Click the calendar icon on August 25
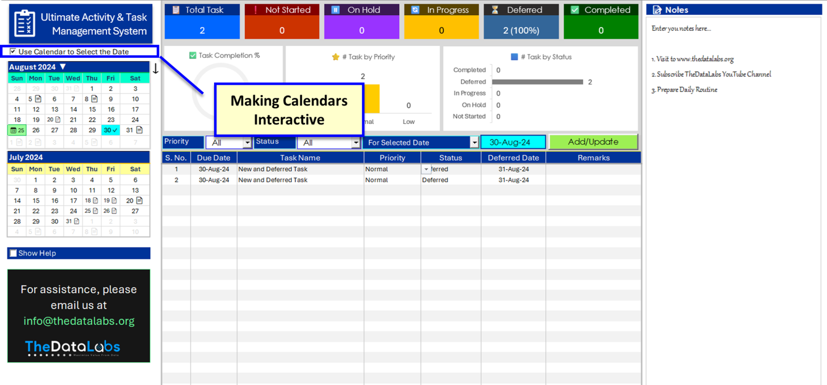Screen dimensions: 827x385 point(13,130)
